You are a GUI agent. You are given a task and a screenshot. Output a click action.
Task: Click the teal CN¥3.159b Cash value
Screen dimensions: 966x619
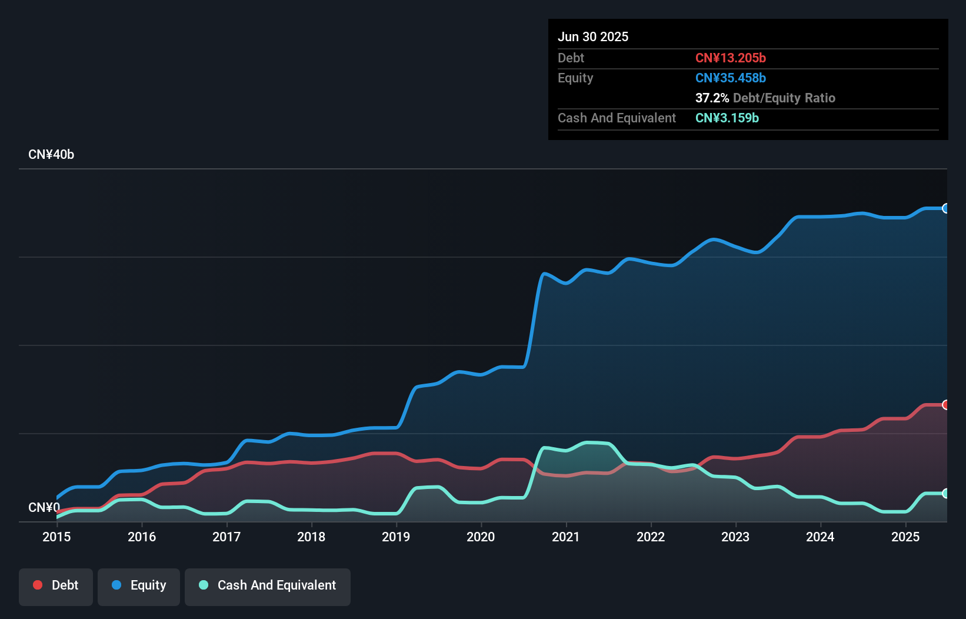727,118
